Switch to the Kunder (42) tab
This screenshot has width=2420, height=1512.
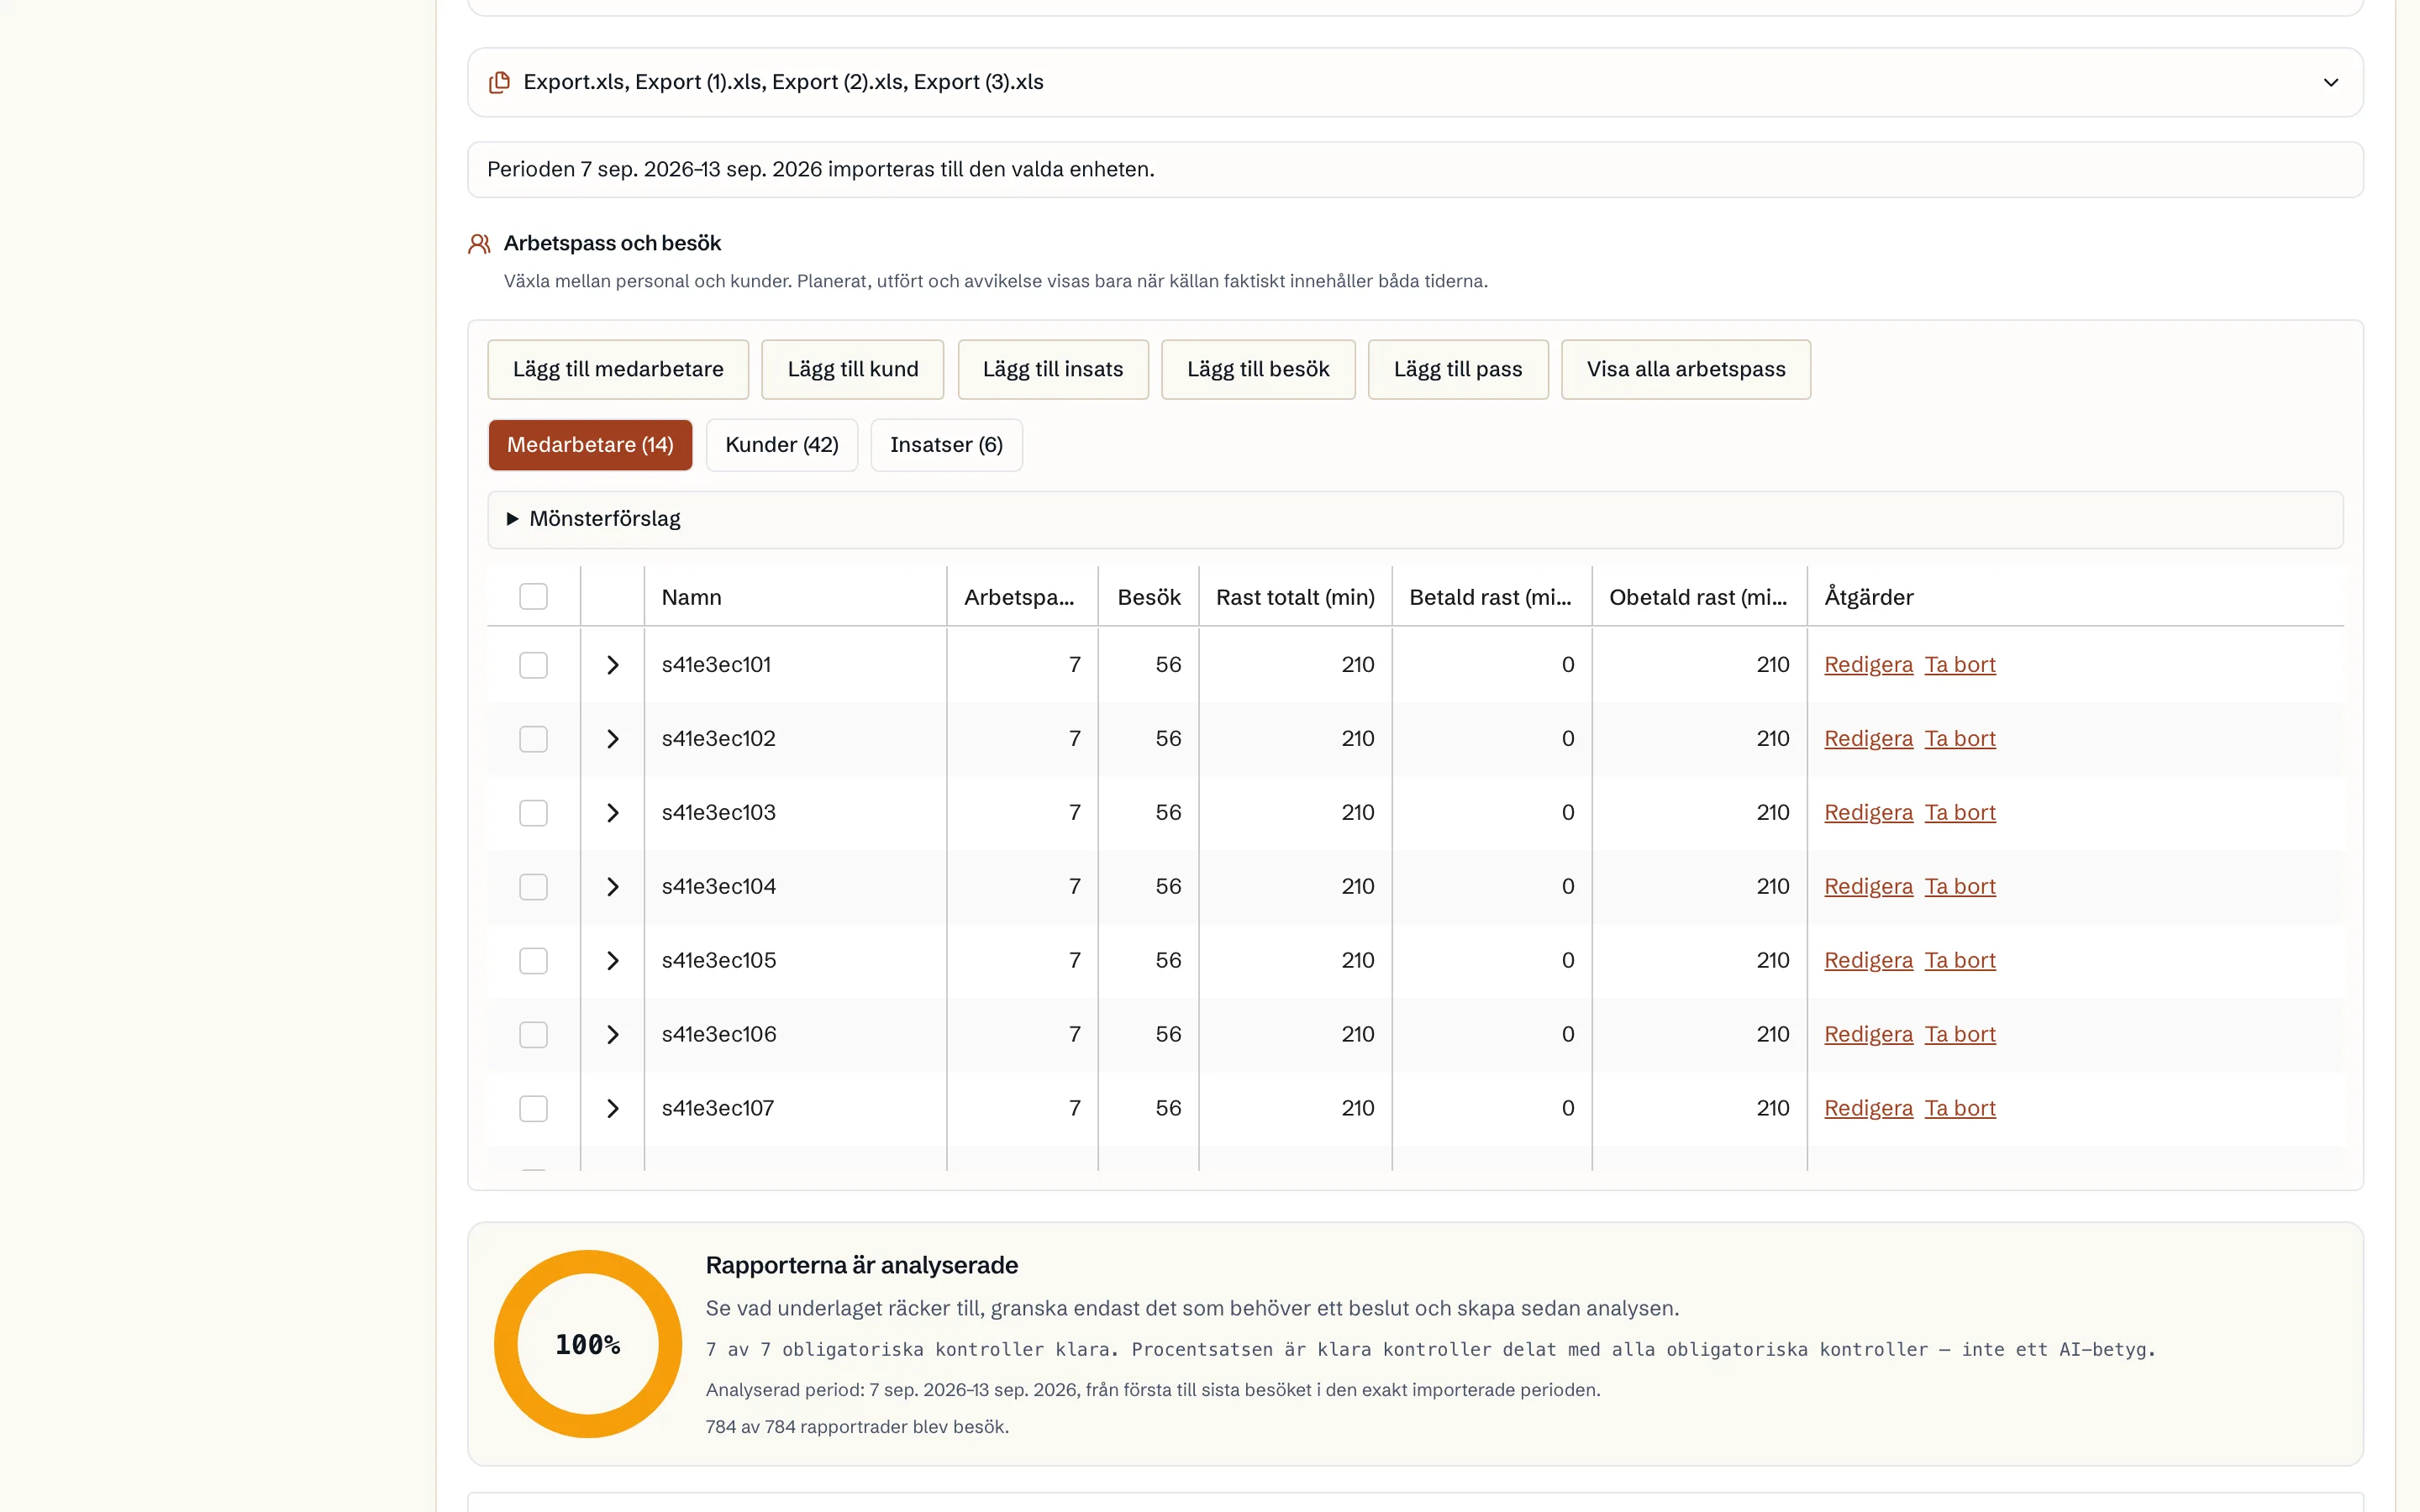782,445
